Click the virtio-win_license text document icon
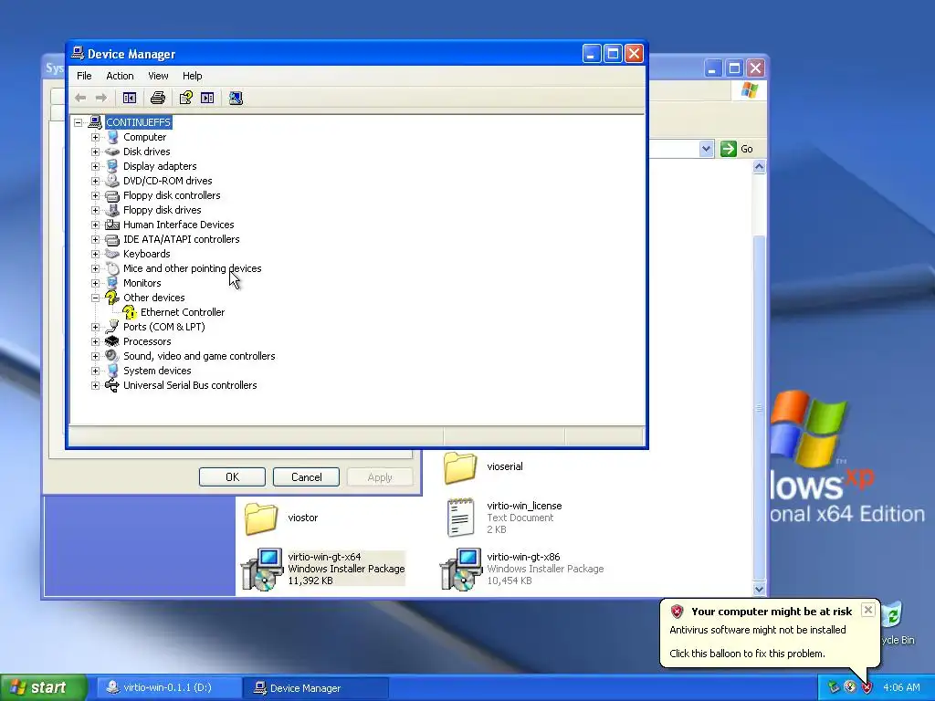Image resolution: width=935 pixels, height=701 pixels. pos(460,518)
